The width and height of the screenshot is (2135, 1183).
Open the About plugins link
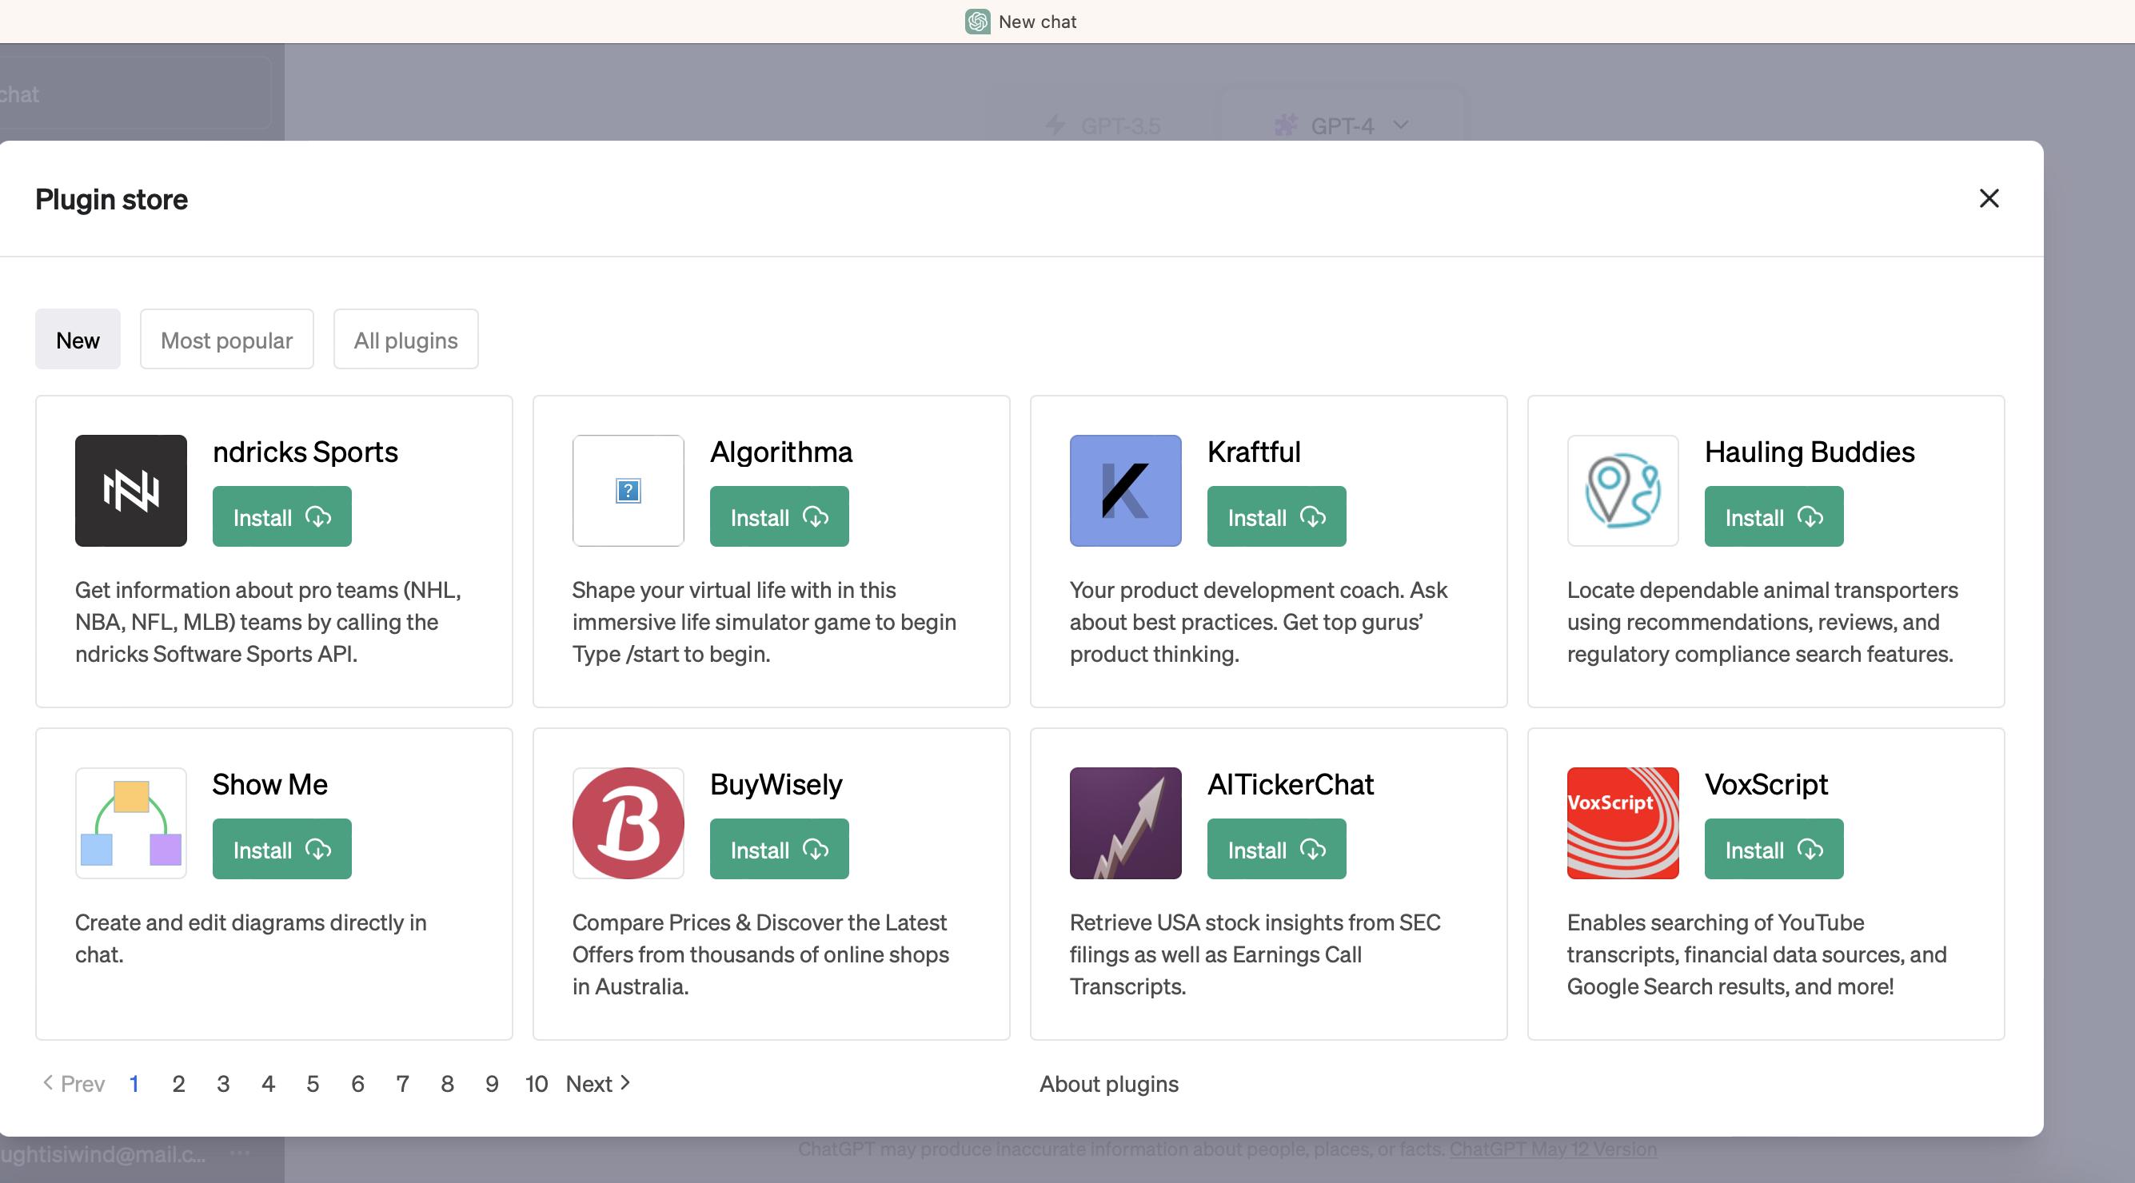click(x=1108, y=1084)
